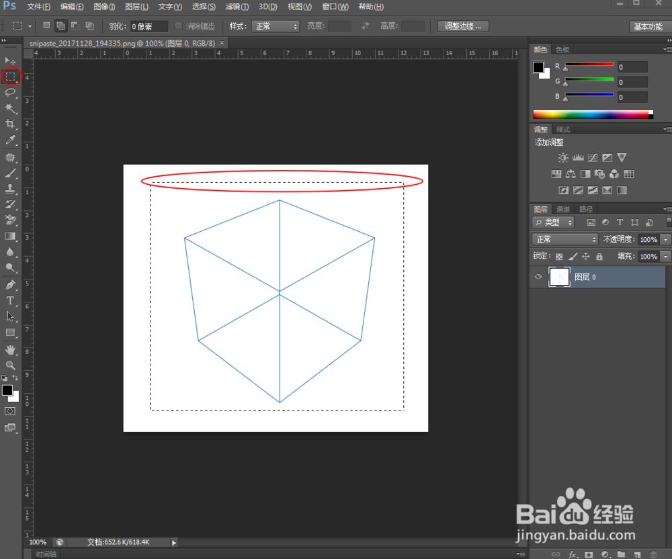Screen dimensions: 672x559
Task: Select the History Brush tool
Action: coord(10,204)
